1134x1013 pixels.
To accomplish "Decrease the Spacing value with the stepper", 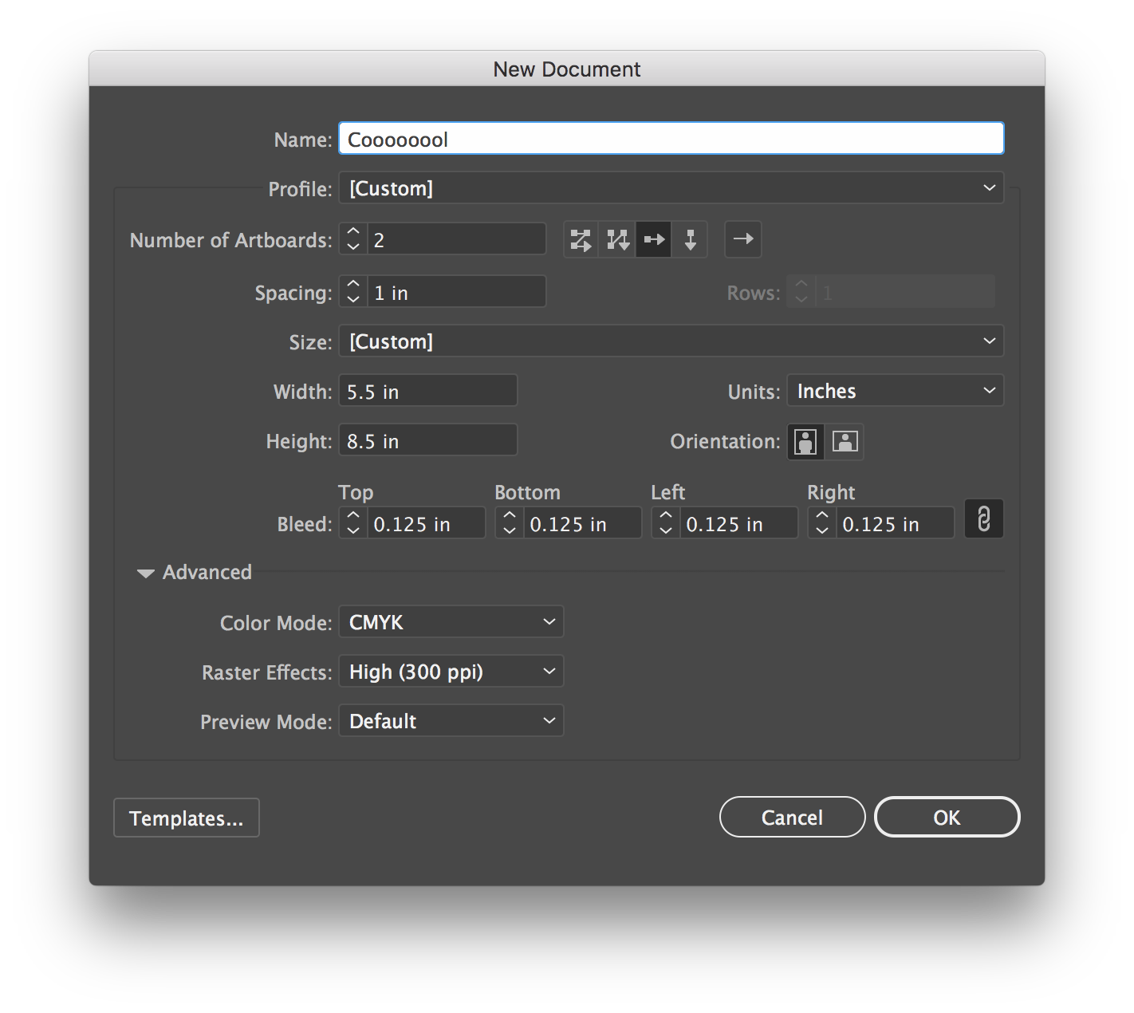I will point(352,298).
